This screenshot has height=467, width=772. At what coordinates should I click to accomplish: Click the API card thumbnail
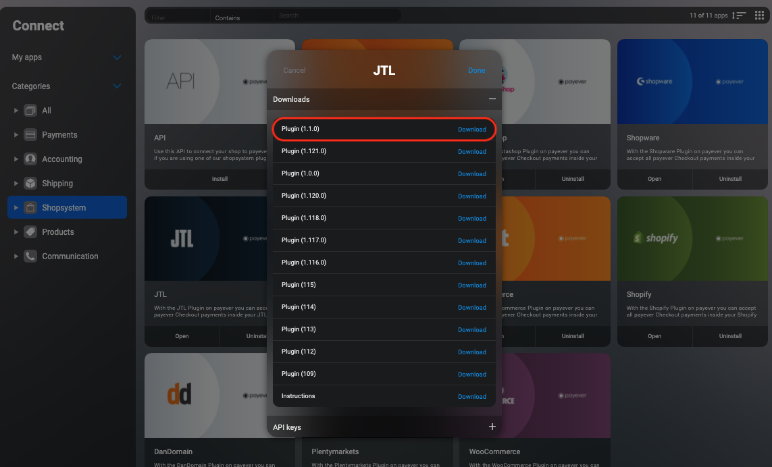click(x=206, y=82)
